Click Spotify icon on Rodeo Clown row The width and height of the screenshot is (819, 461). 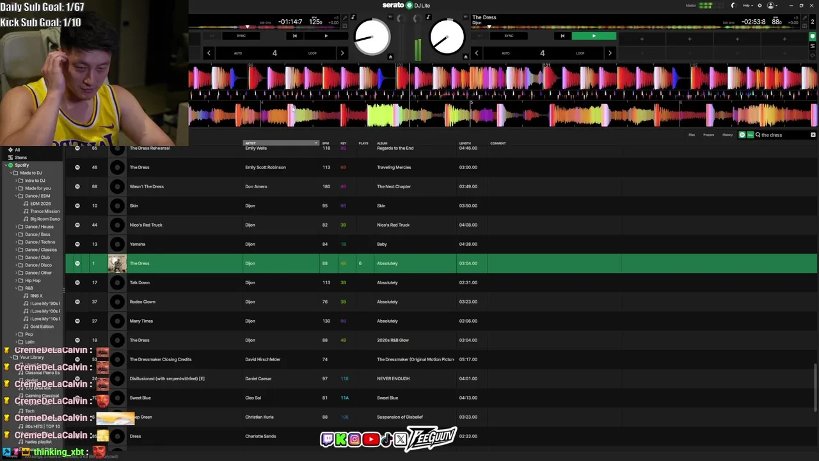[77, 302]
